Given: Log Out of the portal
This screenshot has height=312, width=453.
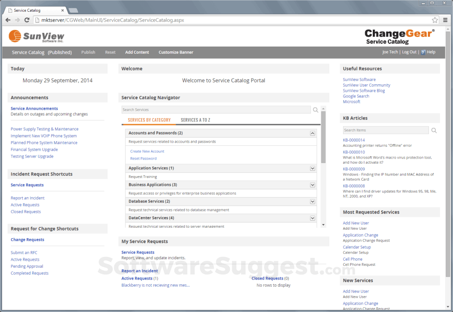Looking at the screenshot, I should (409, 52).
